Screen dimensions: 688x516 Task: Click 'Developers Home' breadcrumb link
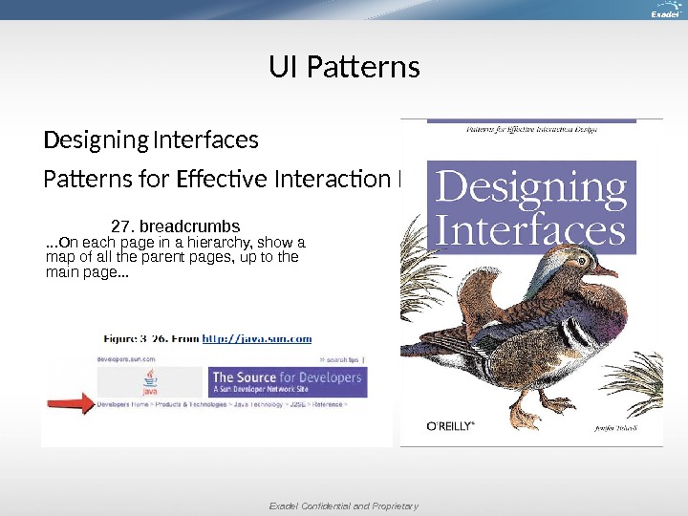[122, 404]
